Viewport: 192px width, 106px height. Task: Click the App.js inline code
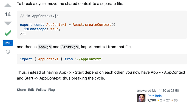[x=45, y=47]
